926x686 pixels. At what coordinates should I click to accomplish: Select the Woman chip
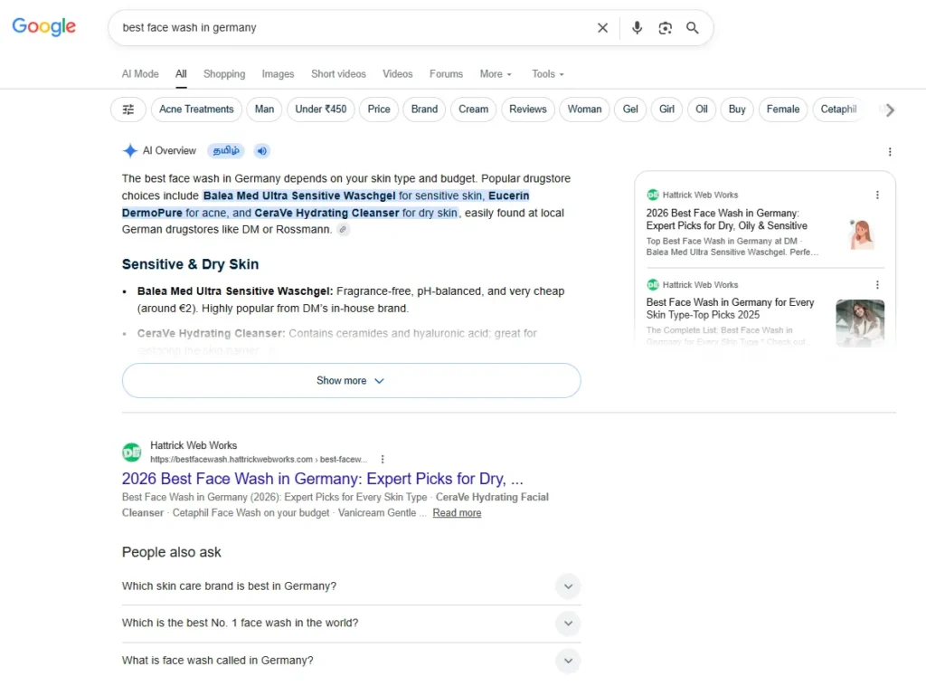tap(585, 110)
